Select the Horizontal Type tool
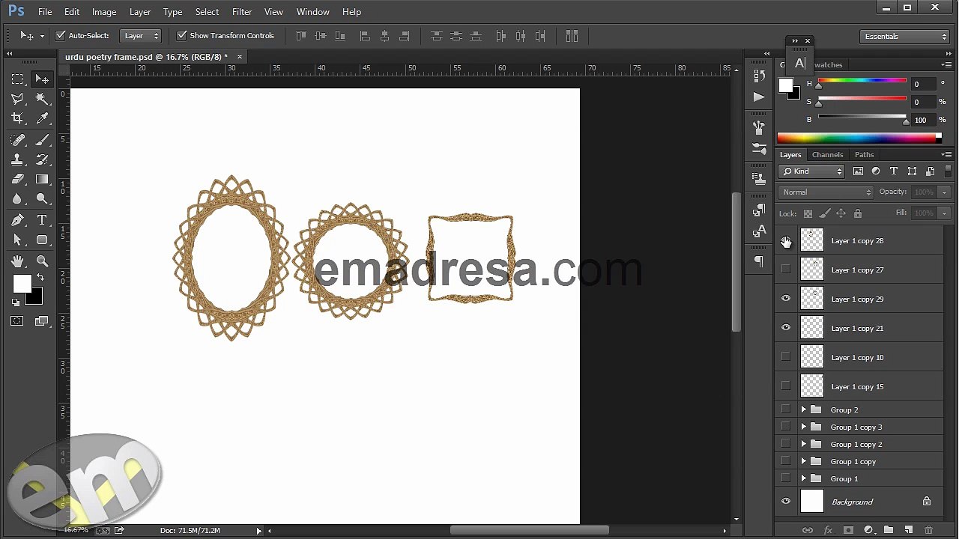Image resolution: width=959 pixels, height=539 pixels. (x=42, y=220)
